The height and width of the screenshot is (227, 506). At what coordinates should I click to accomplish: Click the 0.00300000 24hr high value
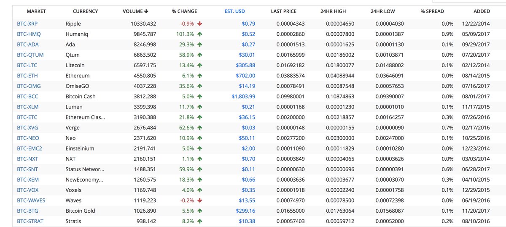coord(340,138)
